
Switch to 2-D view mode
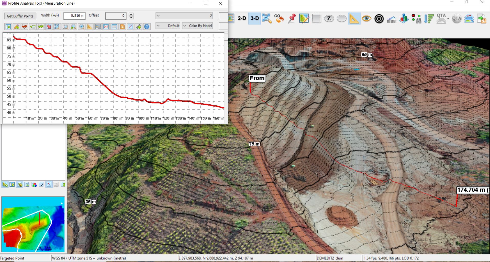(241, 18)
